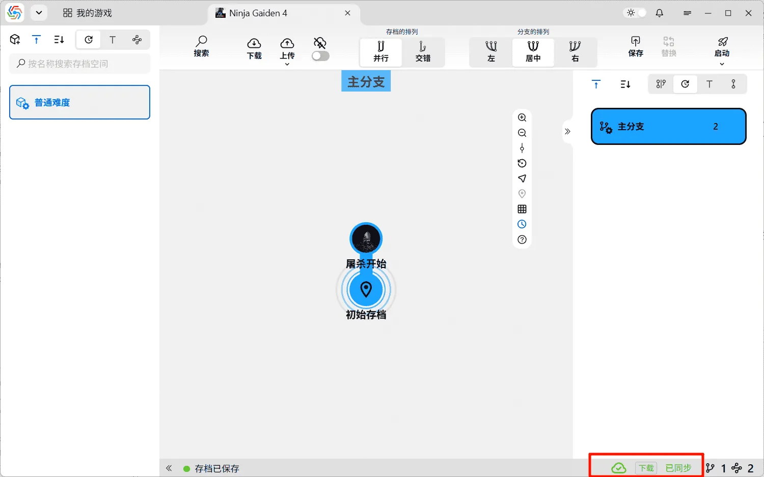
Task: Click the zoom in magnifier icon
Action: 522,117
